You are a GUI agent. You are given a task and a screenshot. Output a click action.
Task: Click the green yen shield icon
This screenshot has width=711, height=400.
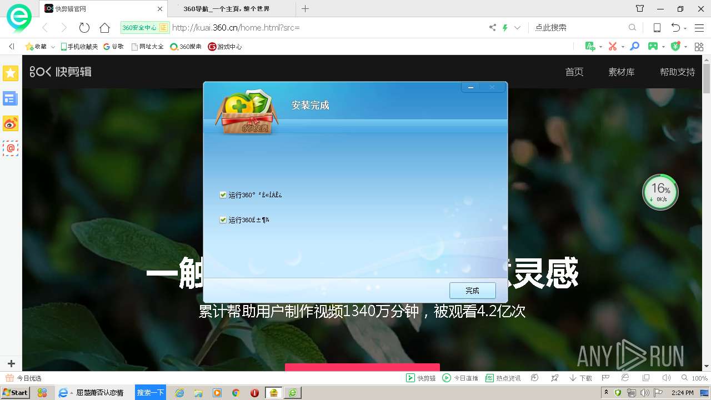pyautogui.click(x=675, y=47)
